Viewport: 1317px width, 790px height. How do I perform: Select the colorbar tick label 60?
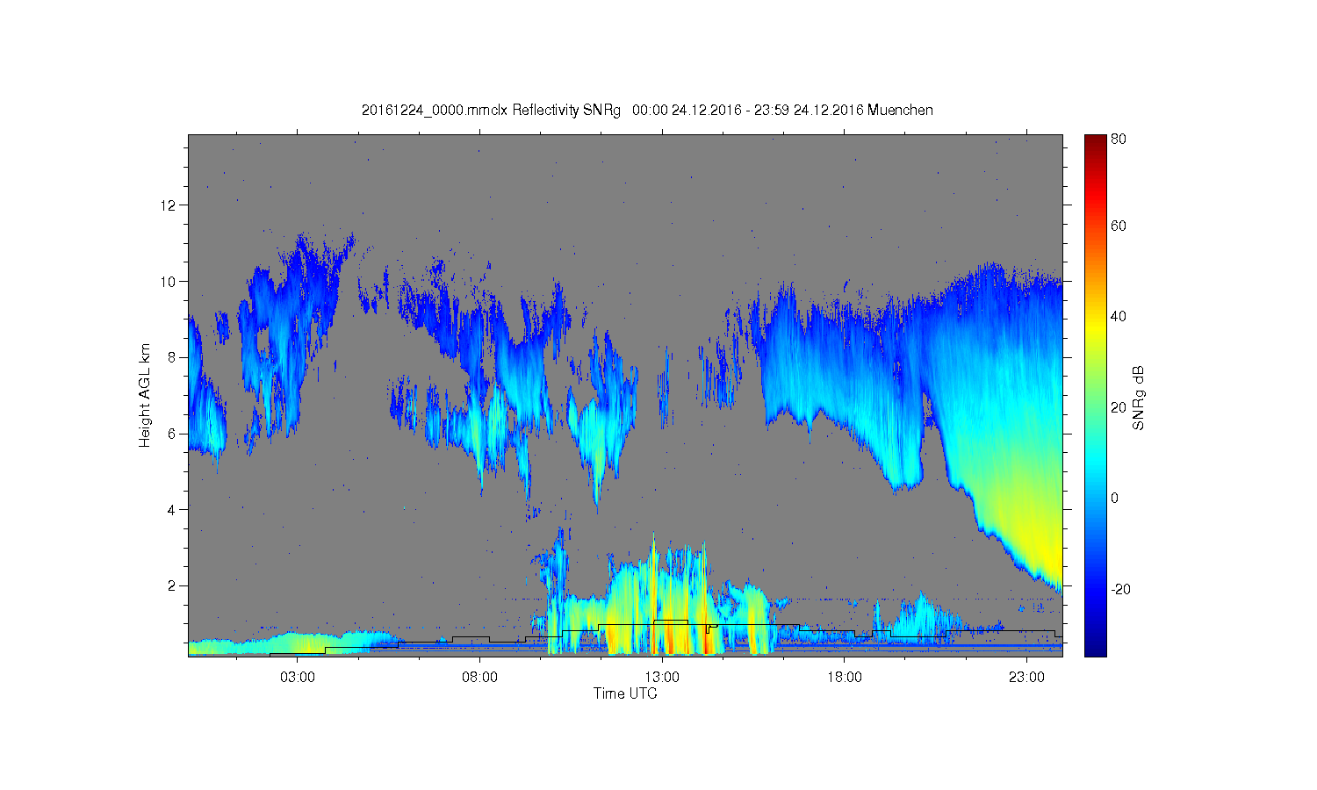[x=1119, y=226]
